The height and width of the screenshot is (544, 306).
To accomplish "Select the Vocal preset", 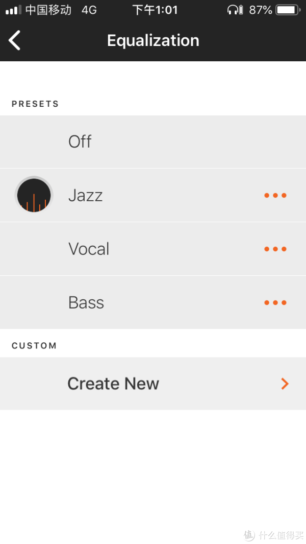I will 89,249.
